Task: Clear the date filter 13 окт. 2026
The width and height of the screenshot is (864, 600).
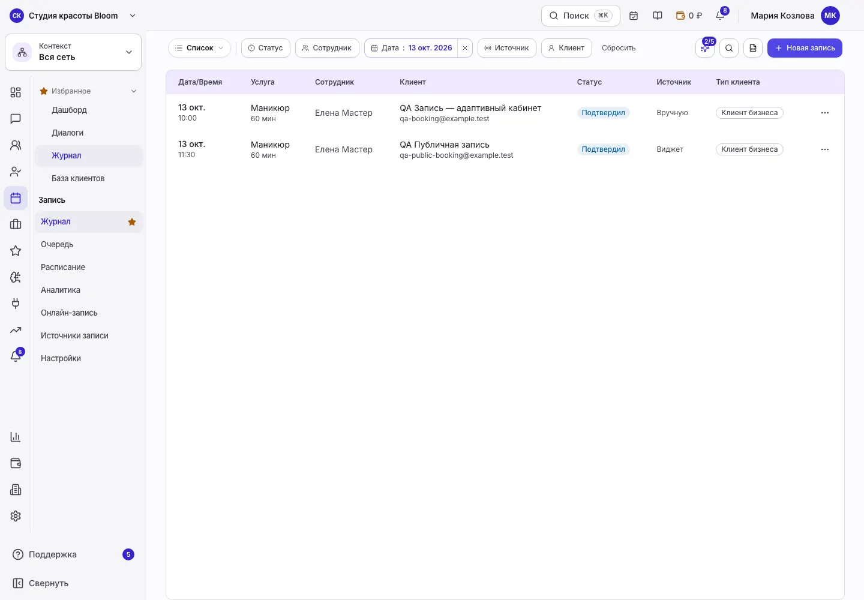Action: [465, 48]
